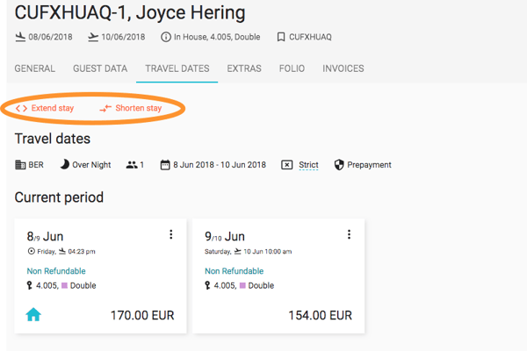Screen dimensions: 527x351
Task: Open the FOLIO tab
Action: [292, 68]
